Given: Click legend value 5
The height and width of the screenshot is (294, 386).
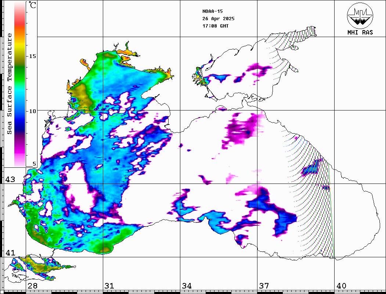Looking at the screenshot, I should click(34, 164).
